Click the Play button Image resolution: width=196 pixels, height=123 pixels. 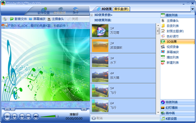7,116
